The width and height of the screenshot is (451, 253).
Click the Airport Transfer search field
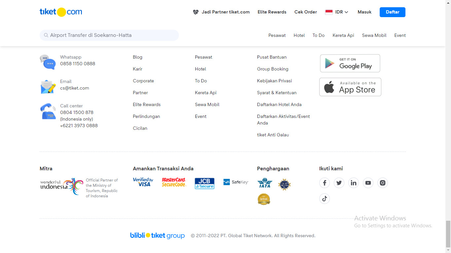pyautogui.click(x=109, y=35)
